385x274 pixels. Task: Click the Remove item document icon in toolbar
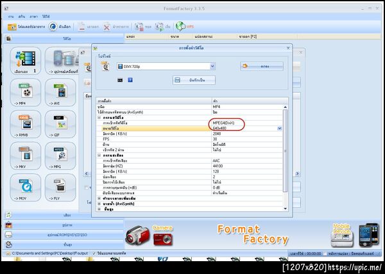point(81,27)
